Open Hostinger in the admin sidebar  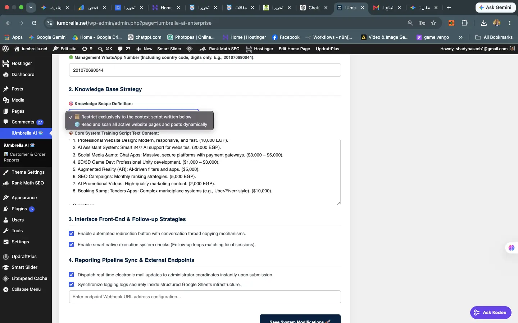26,64
